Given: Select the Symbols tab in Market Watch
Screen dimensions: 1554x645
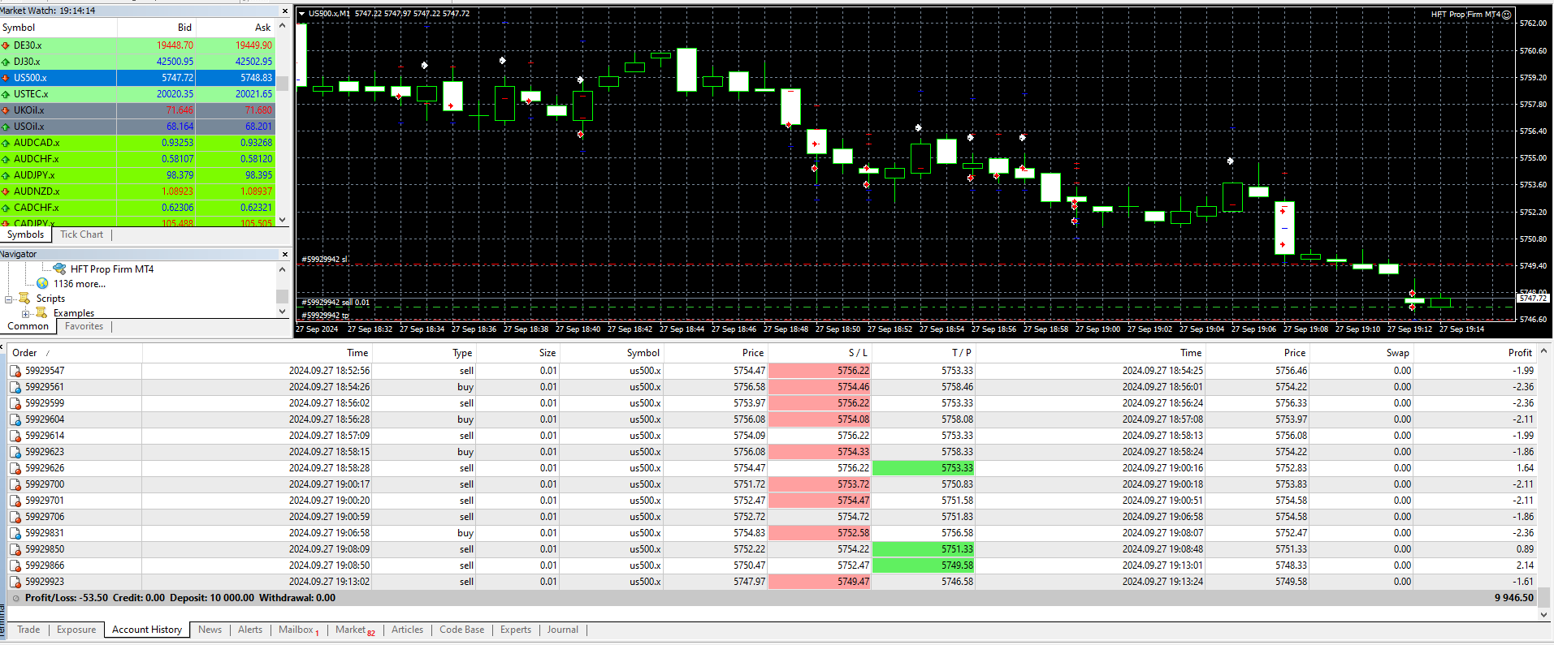Looking at the screenshot, I should [26, 234].
